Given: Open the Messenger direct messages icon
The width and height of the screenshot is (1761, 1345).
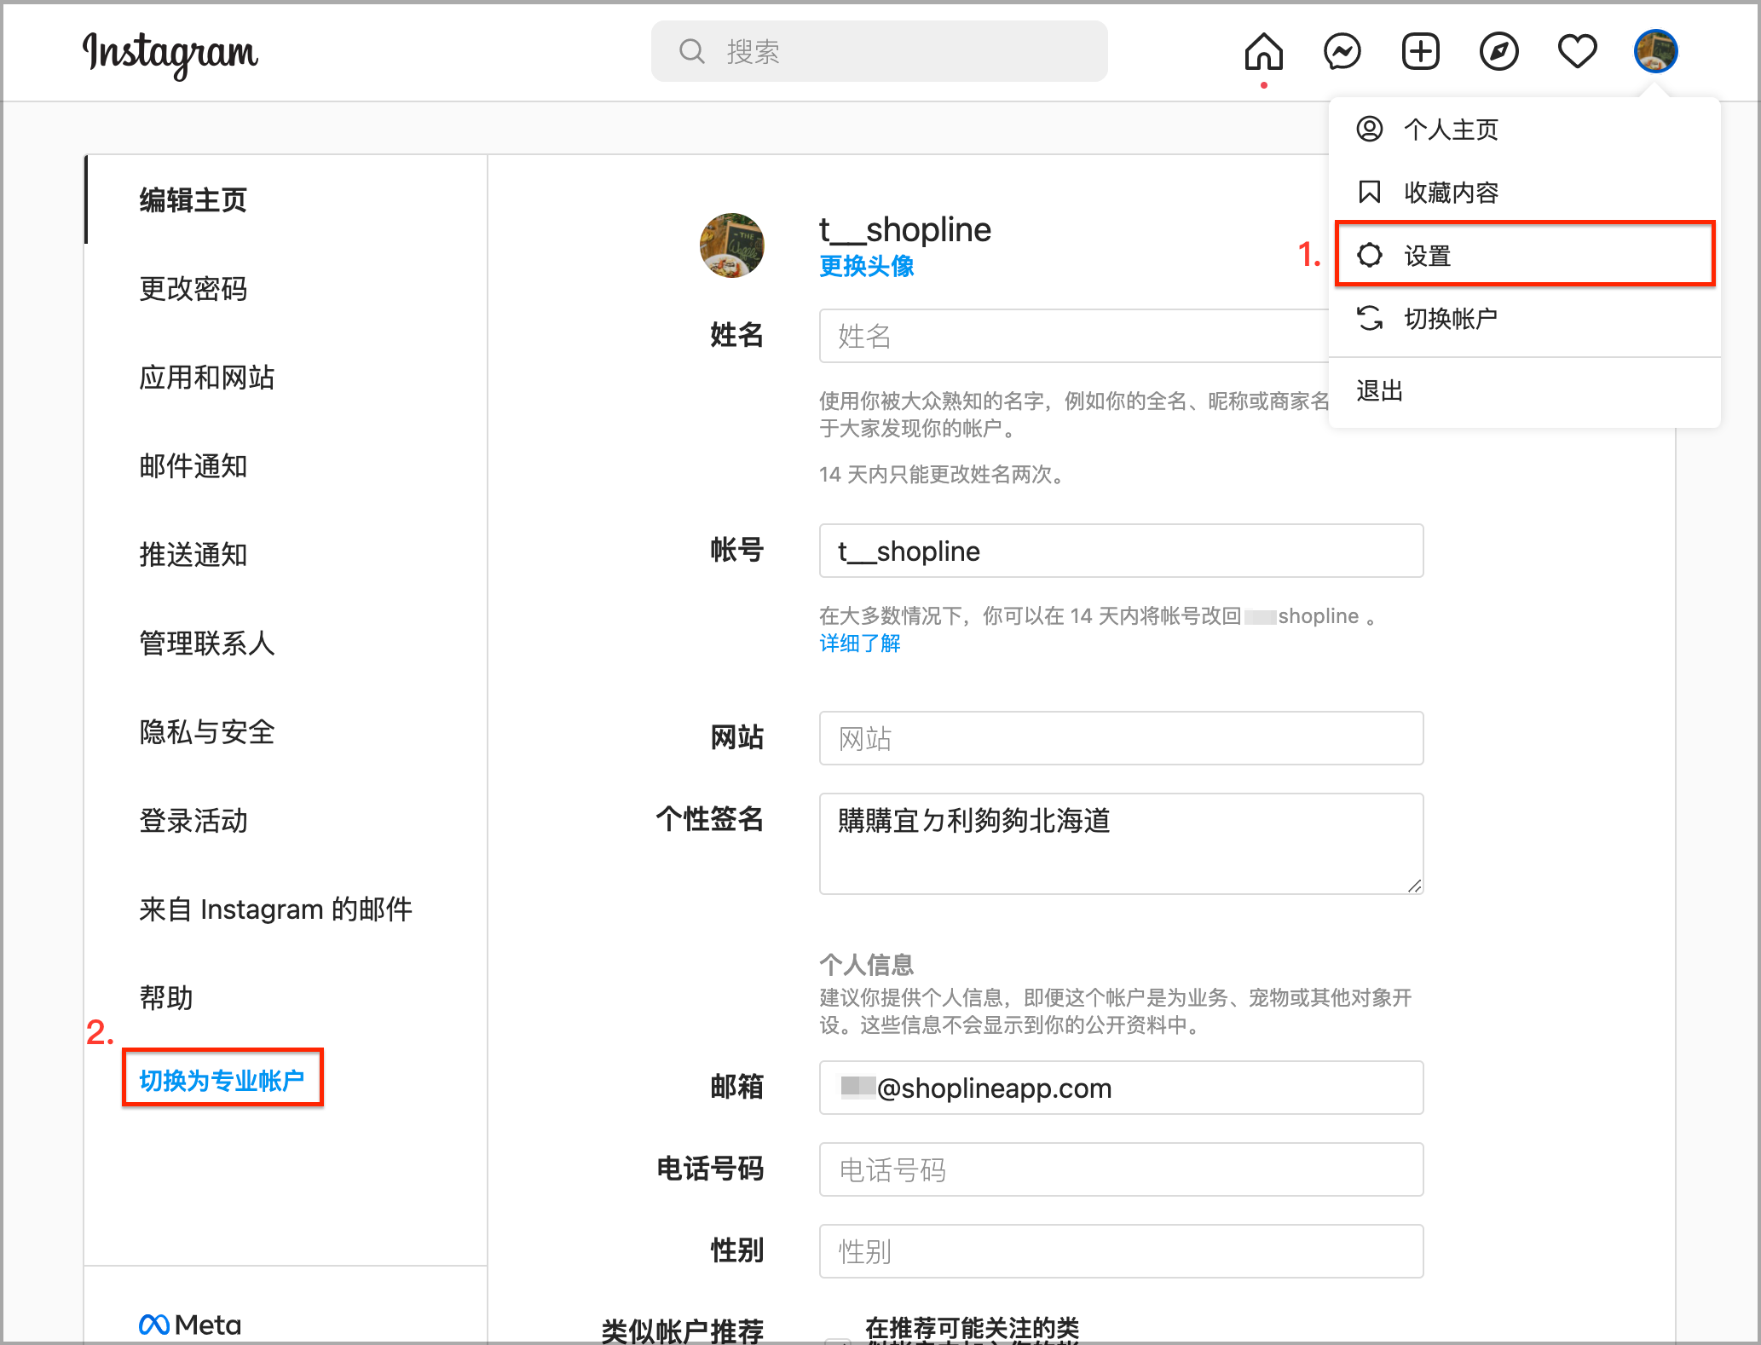Looking at the screenshot, I should [x=1342, y=52].
